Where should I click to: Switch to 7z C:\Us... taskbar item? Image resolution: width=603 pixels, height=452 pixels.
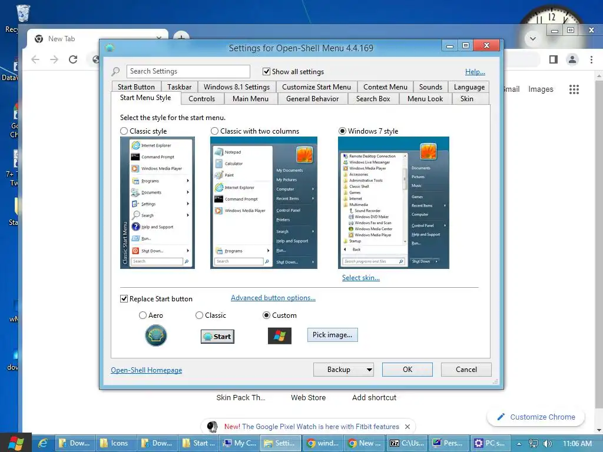(407, 443)
